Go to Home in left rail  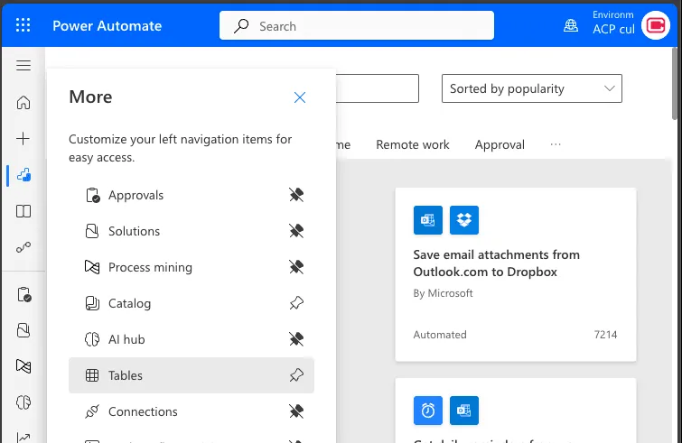tap(23, 102)
